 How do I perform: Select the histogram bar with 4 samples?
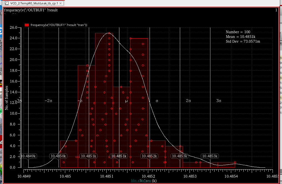tap(174, 157)
